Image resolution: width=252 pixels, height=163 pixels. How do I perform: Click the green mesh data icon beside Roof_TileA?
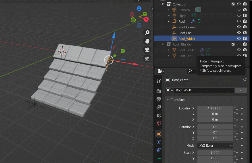coord(208,50)
